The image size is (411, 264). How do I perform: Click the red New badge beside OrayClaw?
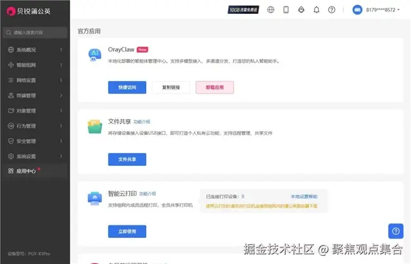tap(142, 49)
